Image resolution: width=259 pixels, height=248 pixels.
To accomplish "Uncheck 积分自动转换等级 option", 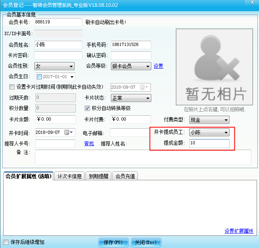I will (87, 108).
